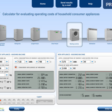This screenshot has height=112, width=112.
Task: Toggle Consider influence of wearing
Action: click(x=16, y=68)
